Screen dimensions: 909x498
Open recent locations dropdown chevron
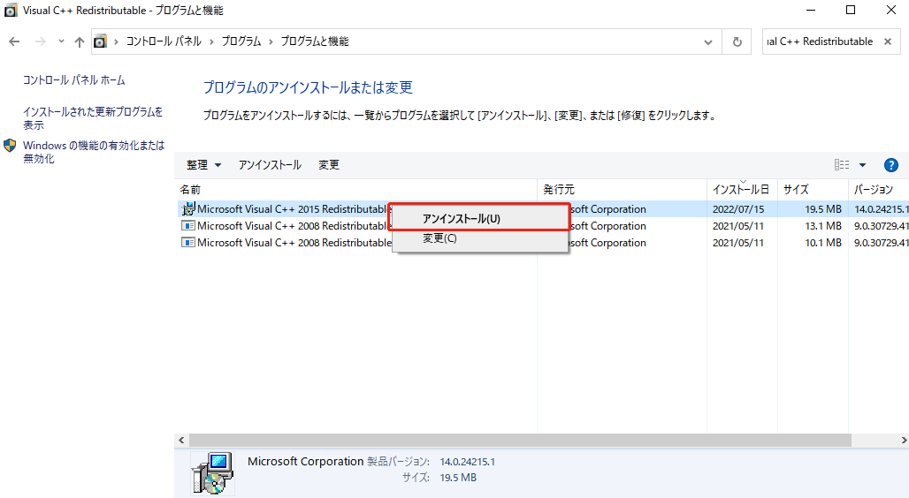pos(61,41)
